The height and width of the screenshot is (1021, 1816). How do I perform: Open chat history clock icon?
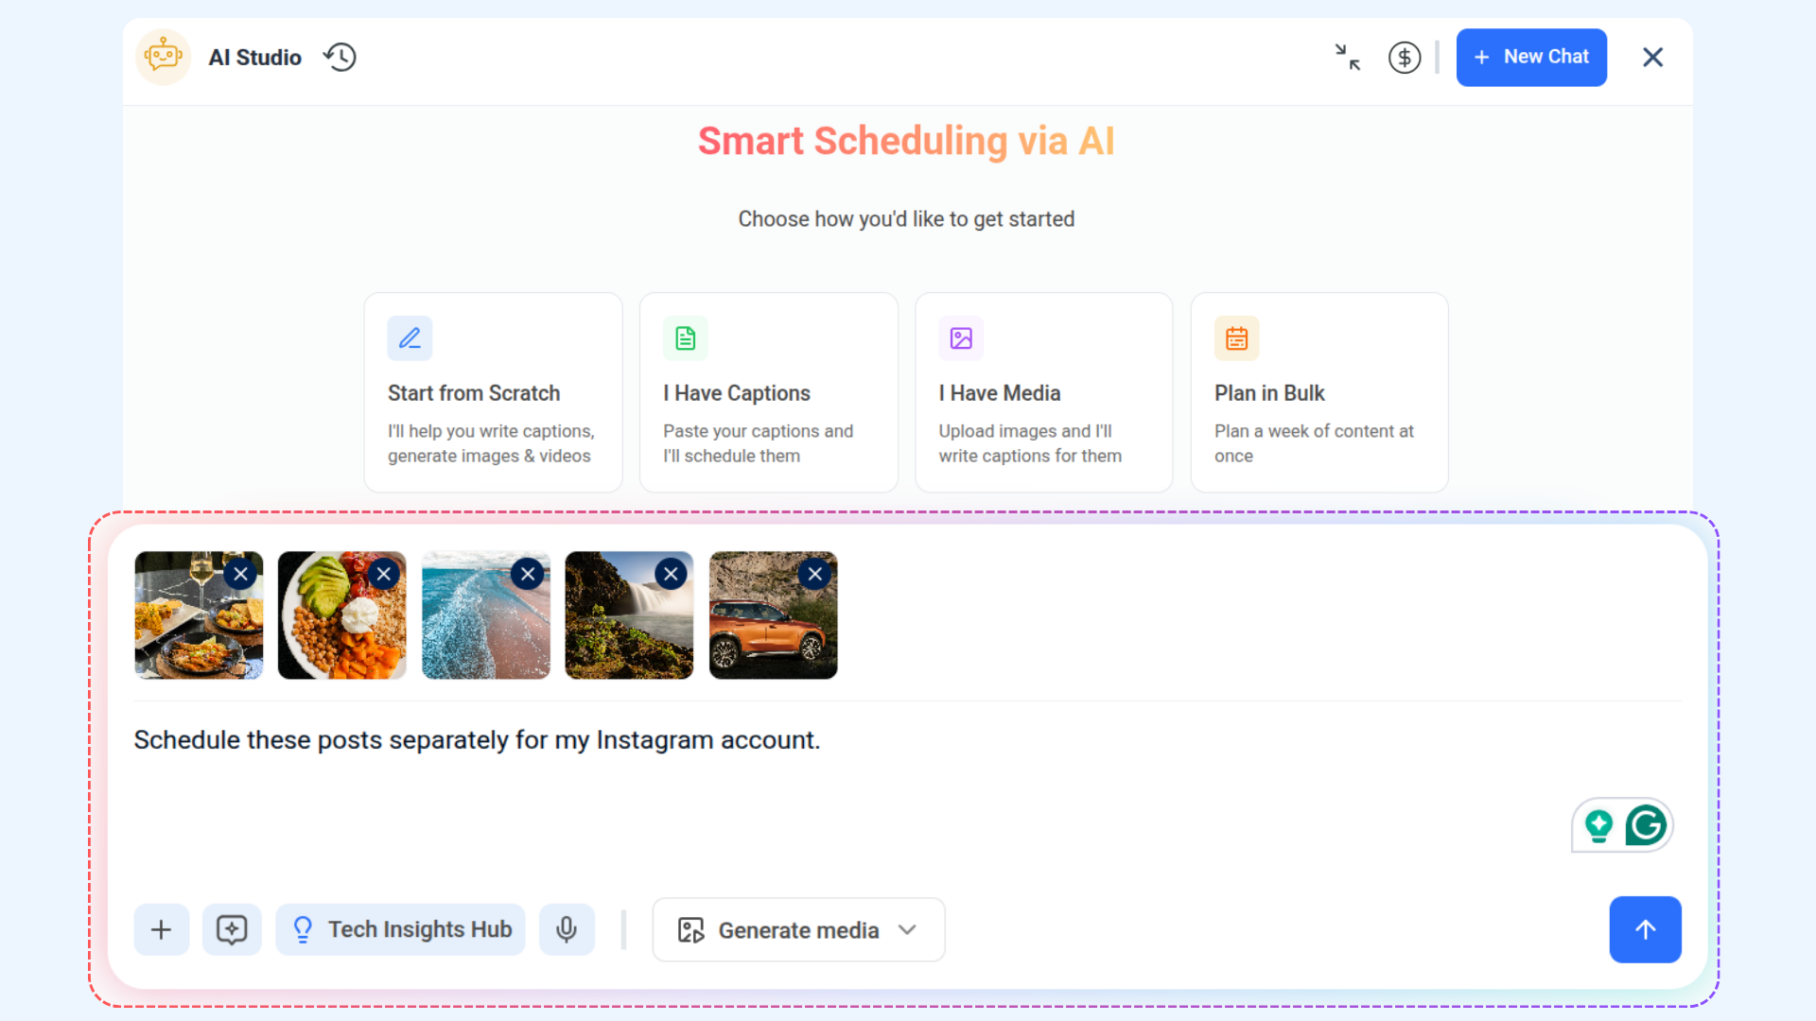pyautogui.click(x=340, y=57)
